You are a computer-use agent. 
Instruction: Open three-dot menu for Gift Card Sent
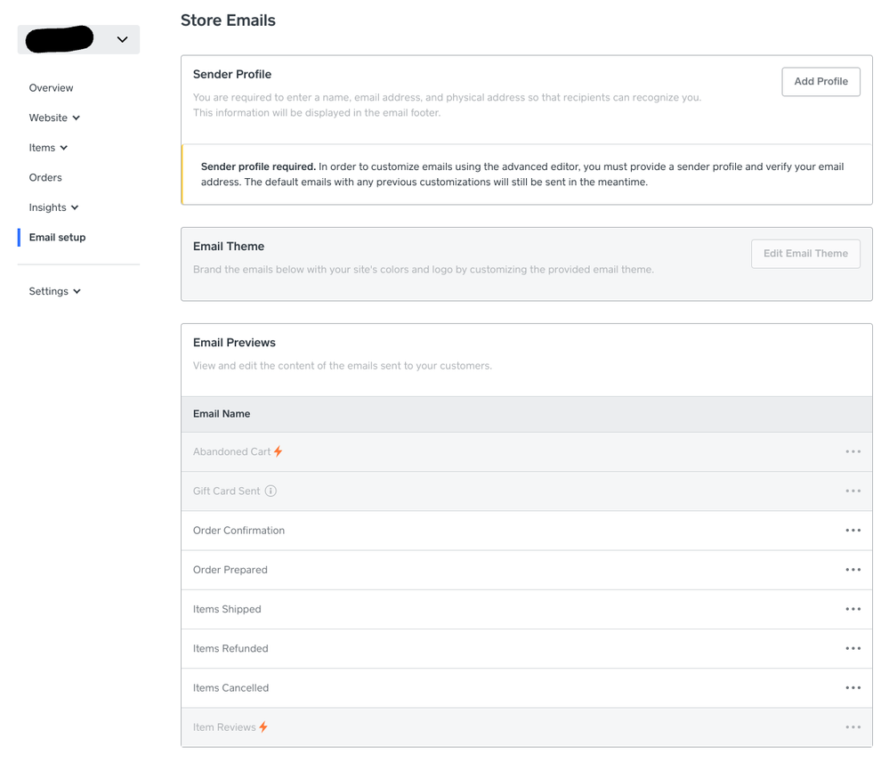(853, 491)
